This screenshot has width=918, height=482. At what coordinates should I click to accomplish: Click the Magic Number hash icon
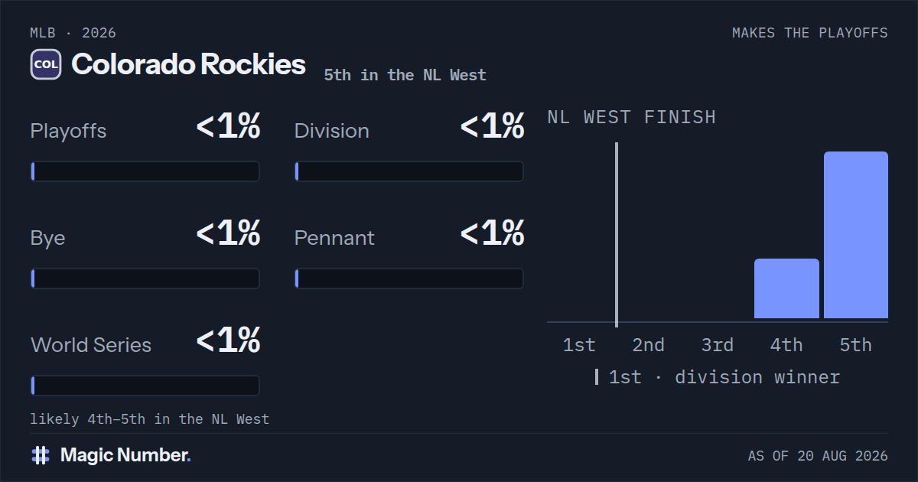(x=41, y=455)
